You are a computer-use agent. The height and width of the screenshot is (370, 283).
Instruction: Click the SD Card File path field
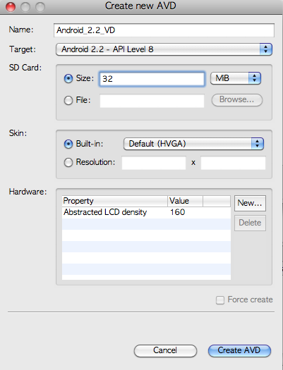pos(152,101)
